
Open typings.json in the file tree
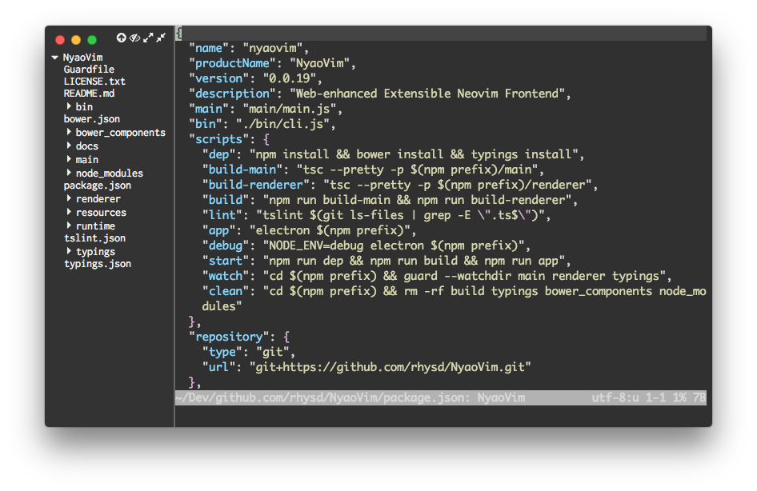[98, 265]
